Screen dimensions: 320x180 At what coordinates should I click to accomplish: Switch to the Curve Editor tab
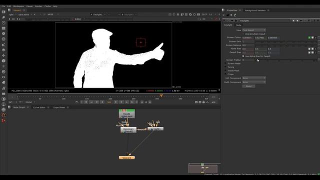point(39,107)
